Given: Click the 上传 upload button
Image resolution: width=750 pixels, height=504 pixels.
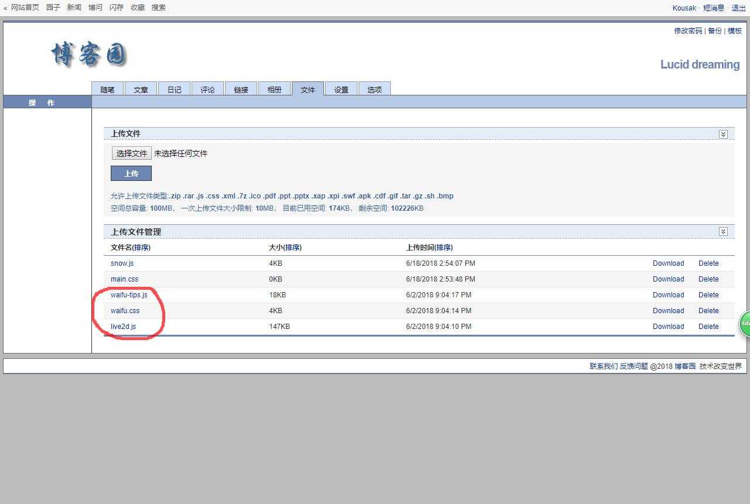Looking at the screenshot, I should (131, 173).
